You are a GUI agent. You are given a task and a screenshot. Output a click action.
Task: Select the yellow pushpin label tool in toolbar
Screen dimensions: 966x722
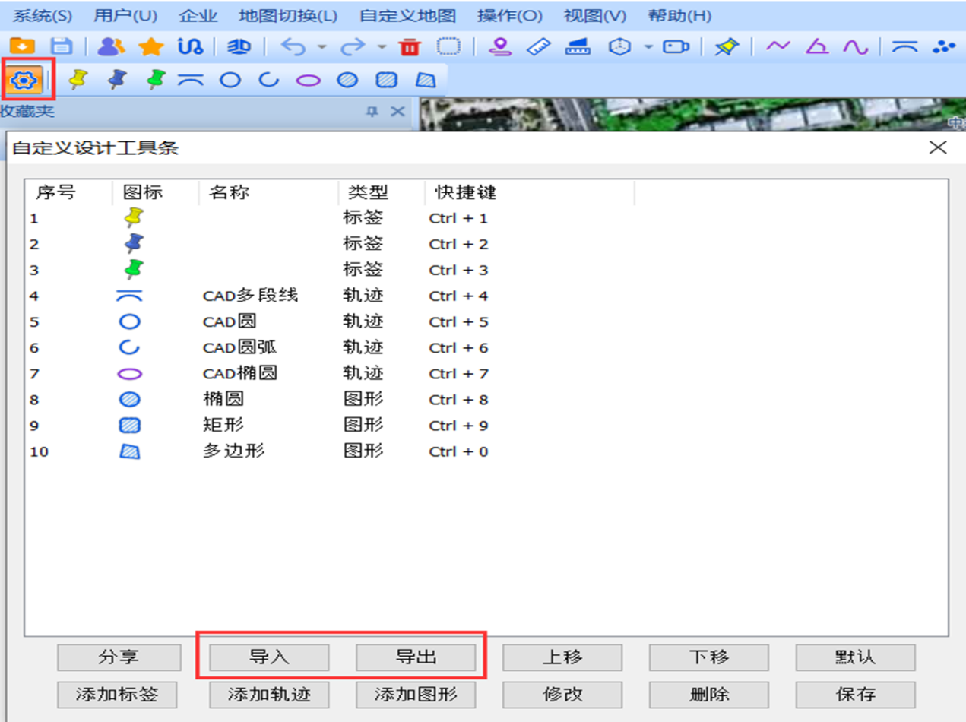pos(77,79)
